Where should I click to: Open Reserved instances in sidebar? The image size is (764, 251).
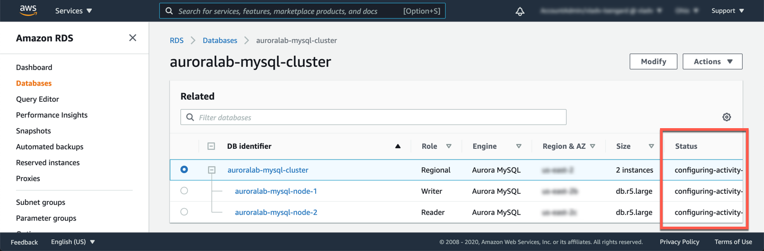click(x=48, y=163)
